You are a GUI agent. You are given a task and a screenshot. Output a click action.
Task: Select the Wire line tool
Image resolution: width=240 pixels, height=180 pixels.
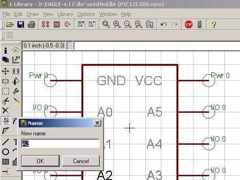pyautogui.click(x=6, y=142)
